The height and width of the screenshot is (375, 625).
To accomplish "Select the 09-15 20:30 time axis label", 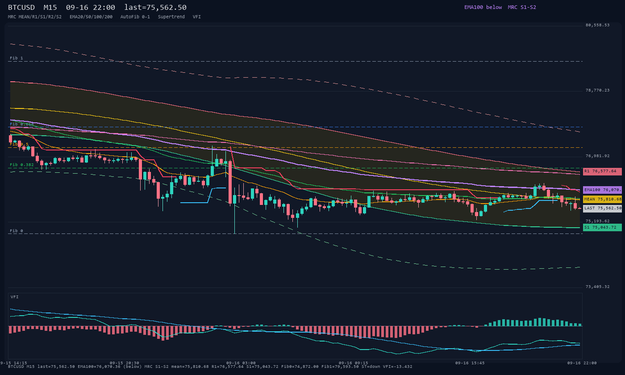I will 125,363.
